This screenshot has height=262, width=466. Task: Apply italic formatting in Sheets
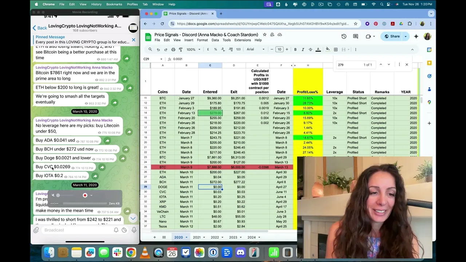(x=303, y=49)
